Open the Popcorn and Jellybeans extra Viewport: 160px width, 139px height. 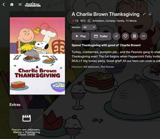click(27, 122)
